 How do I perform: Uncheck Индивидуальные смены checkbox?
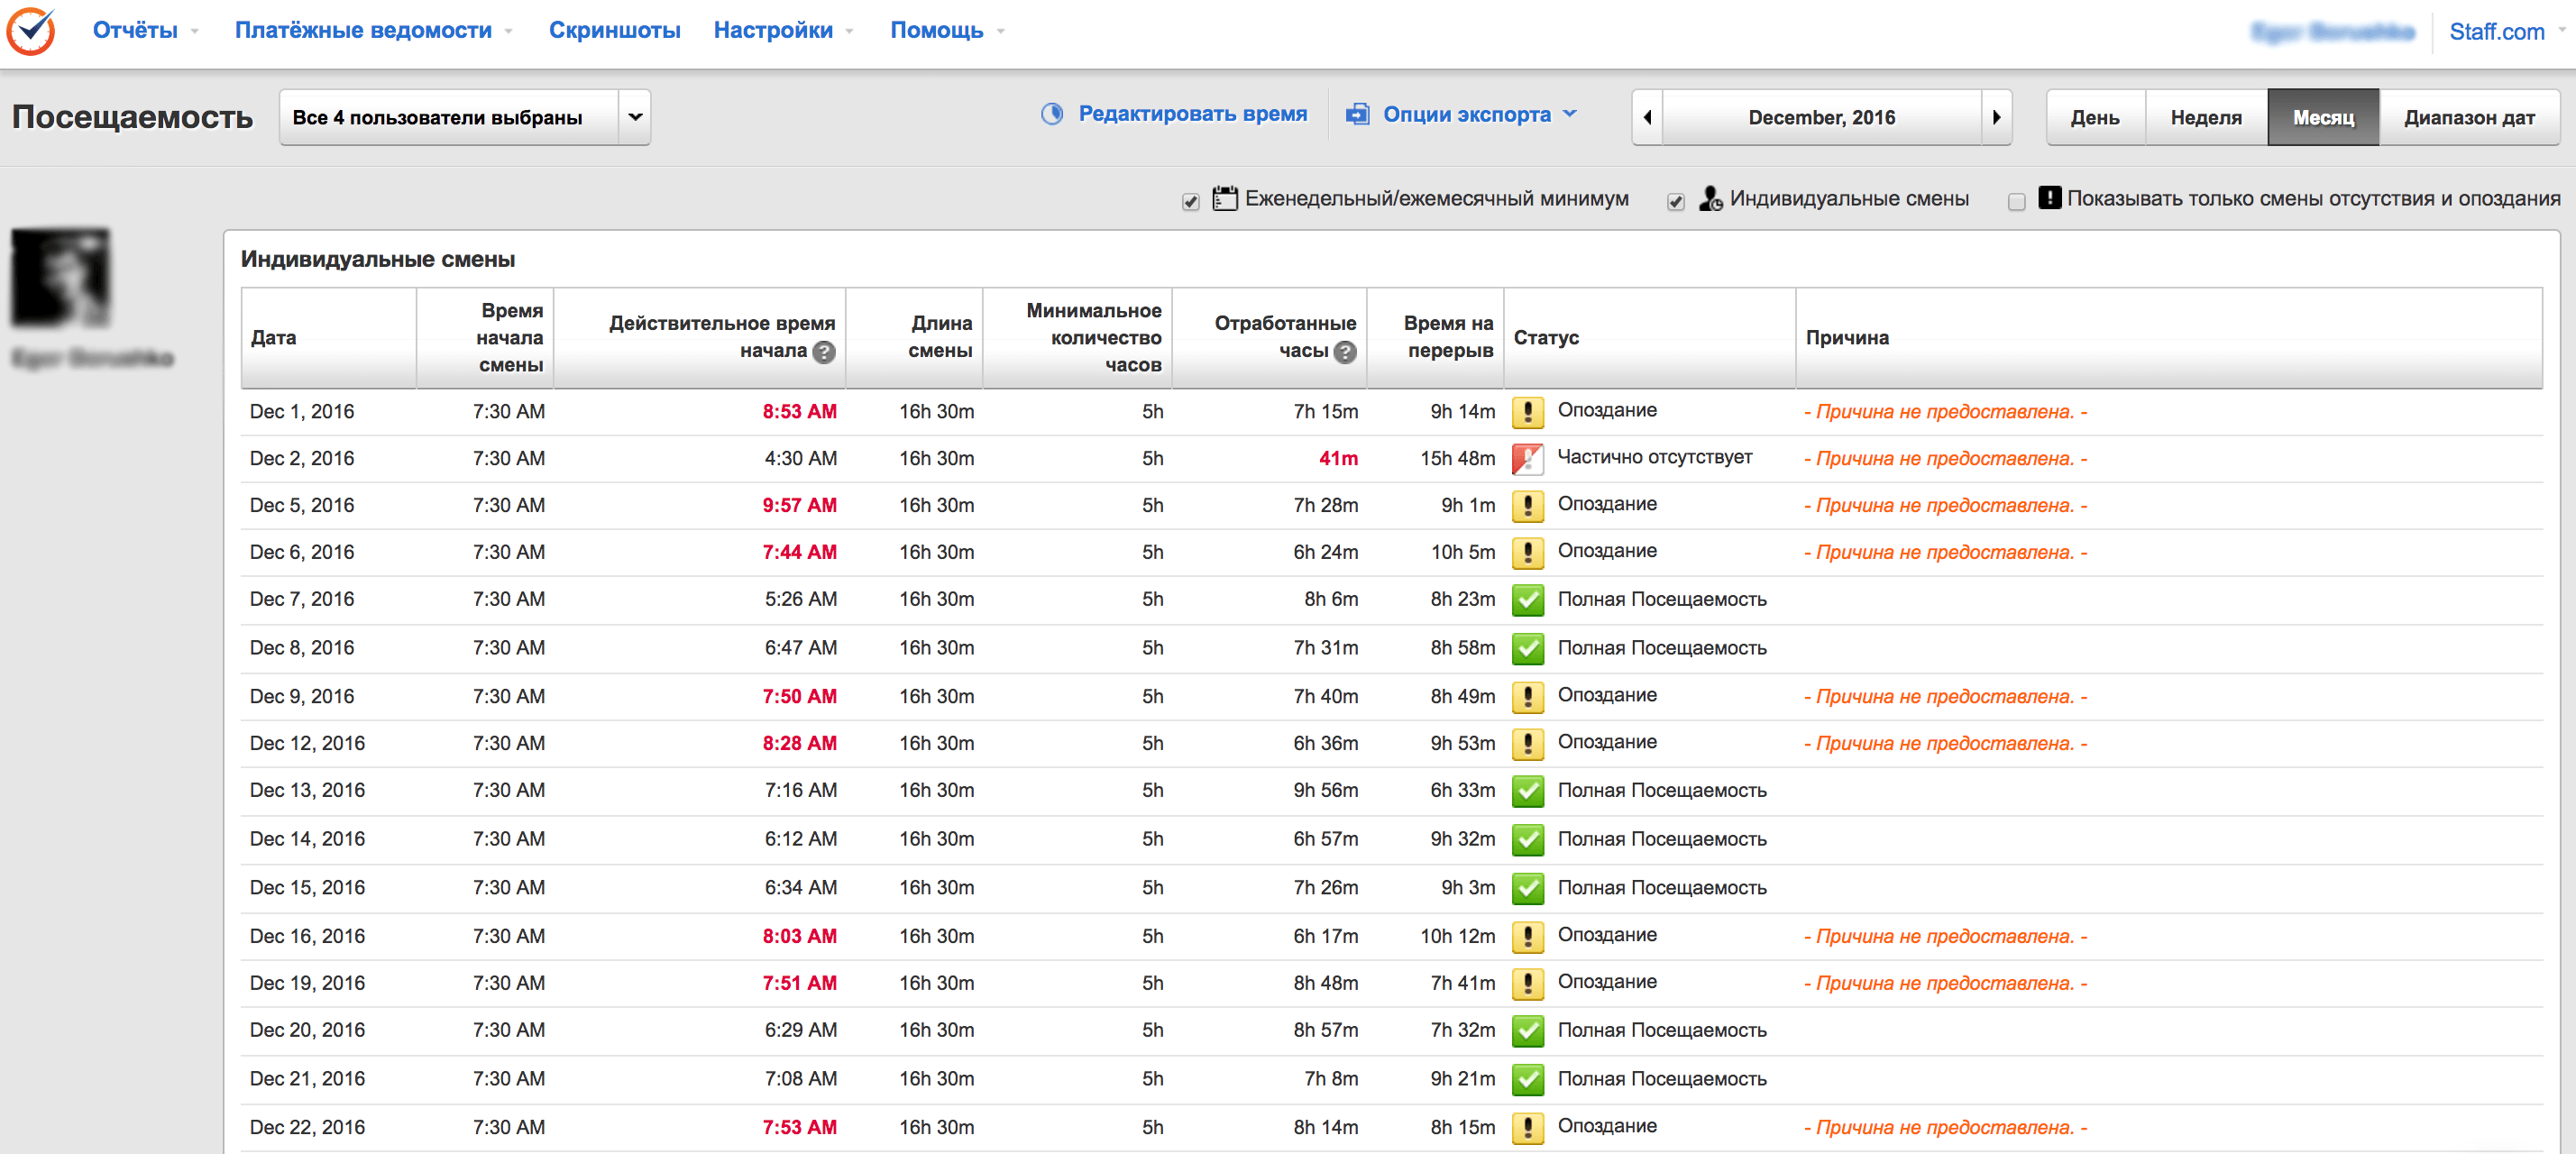tap(1676, 202)
